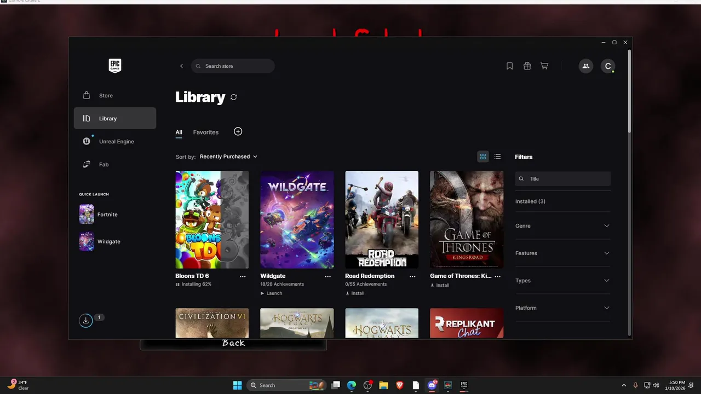The image size is (701, 394).
Task: Open Wildgate cover art
Action: [x=297, y=220]
